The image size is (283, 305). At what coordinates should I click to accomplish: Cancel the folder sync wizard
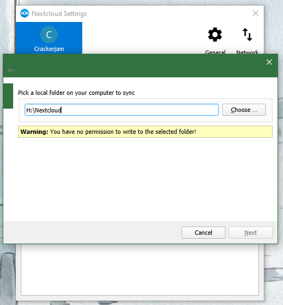[203, 233]
